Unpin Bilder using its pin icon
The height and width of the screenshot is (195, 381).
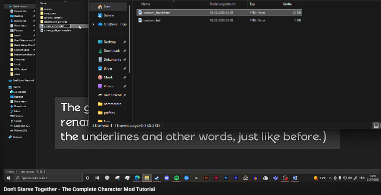pyautogui.click(x=125, y=68)
